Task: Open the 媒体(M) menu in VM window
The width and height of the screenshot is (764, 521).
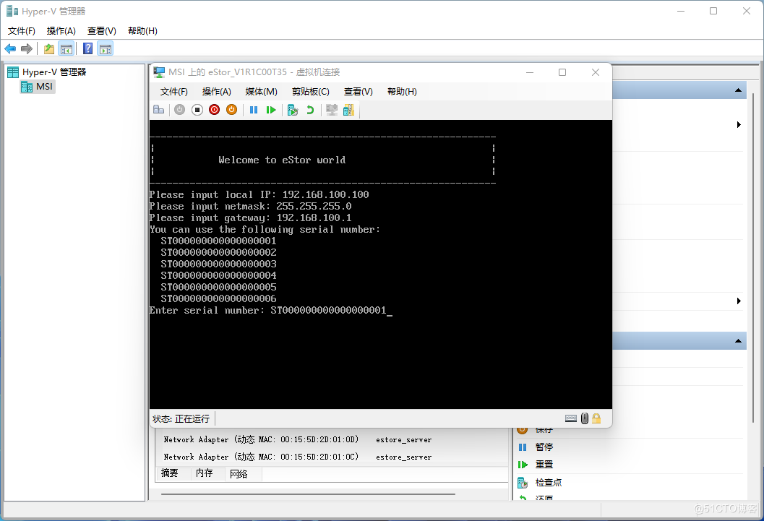Action: click(x=261, y=92)
